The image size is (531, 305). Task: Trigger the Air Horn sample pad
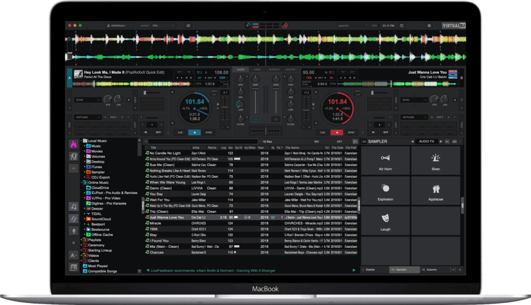[385, 161]
